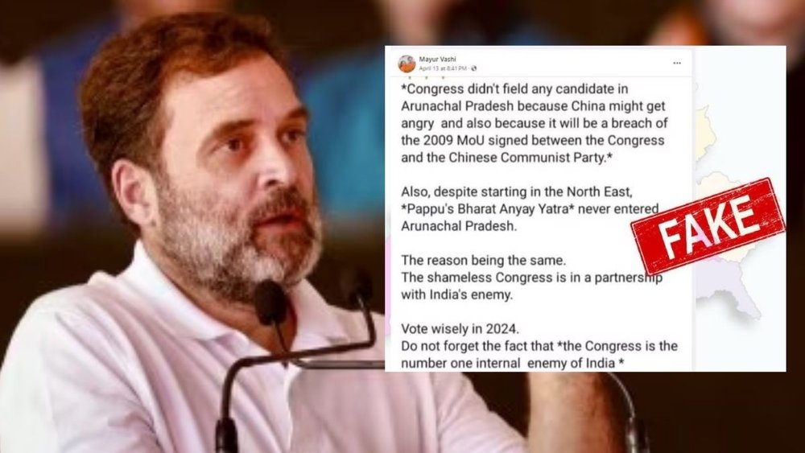The image size is (805, 453).
Task: Click the red FAKE stamp
Action: coord(708,226)
